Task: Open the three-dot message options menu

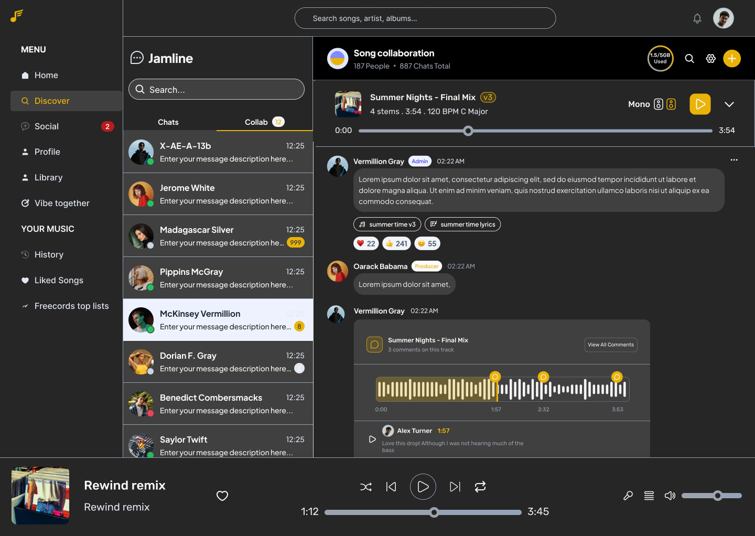Action: tap(734, 160)
